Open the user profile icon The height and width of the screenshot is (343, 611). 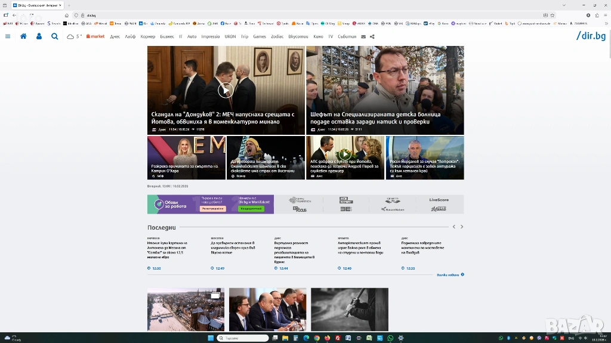point(39,36)
